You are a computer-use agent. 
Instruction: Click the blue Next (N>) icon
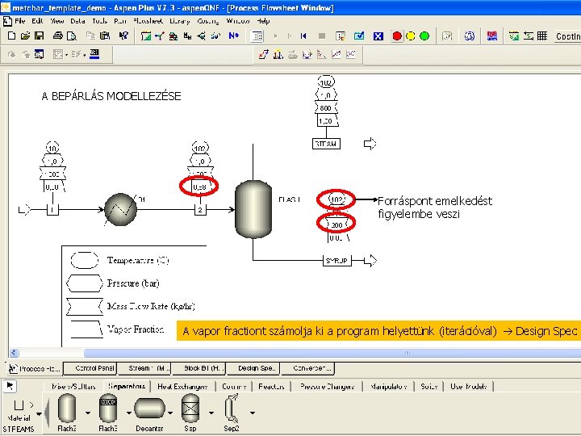click(234, 36)
